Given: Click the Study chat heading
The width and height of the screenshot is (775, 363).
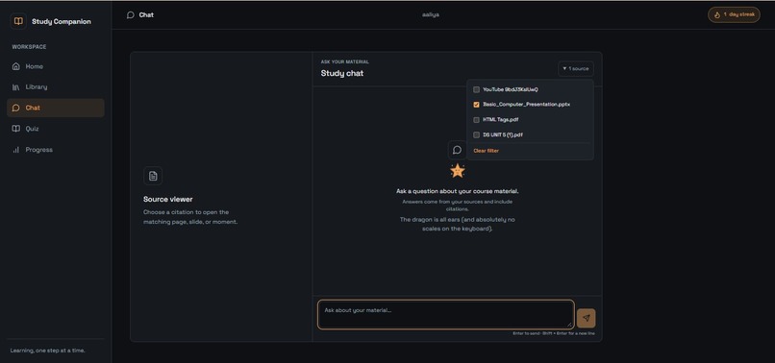Looking at the screenshot, I should (342, 73).
